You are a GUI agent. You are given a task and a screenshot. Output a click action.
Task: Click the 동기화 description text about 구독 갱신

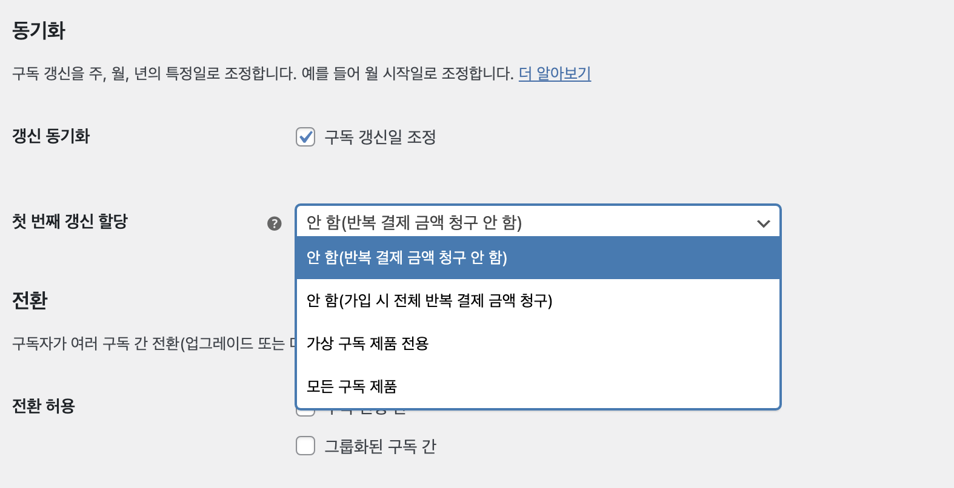tap(263, 74)
